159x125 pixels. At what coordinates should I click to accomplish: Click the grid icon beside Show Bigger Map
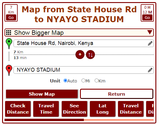click(9, 33)
